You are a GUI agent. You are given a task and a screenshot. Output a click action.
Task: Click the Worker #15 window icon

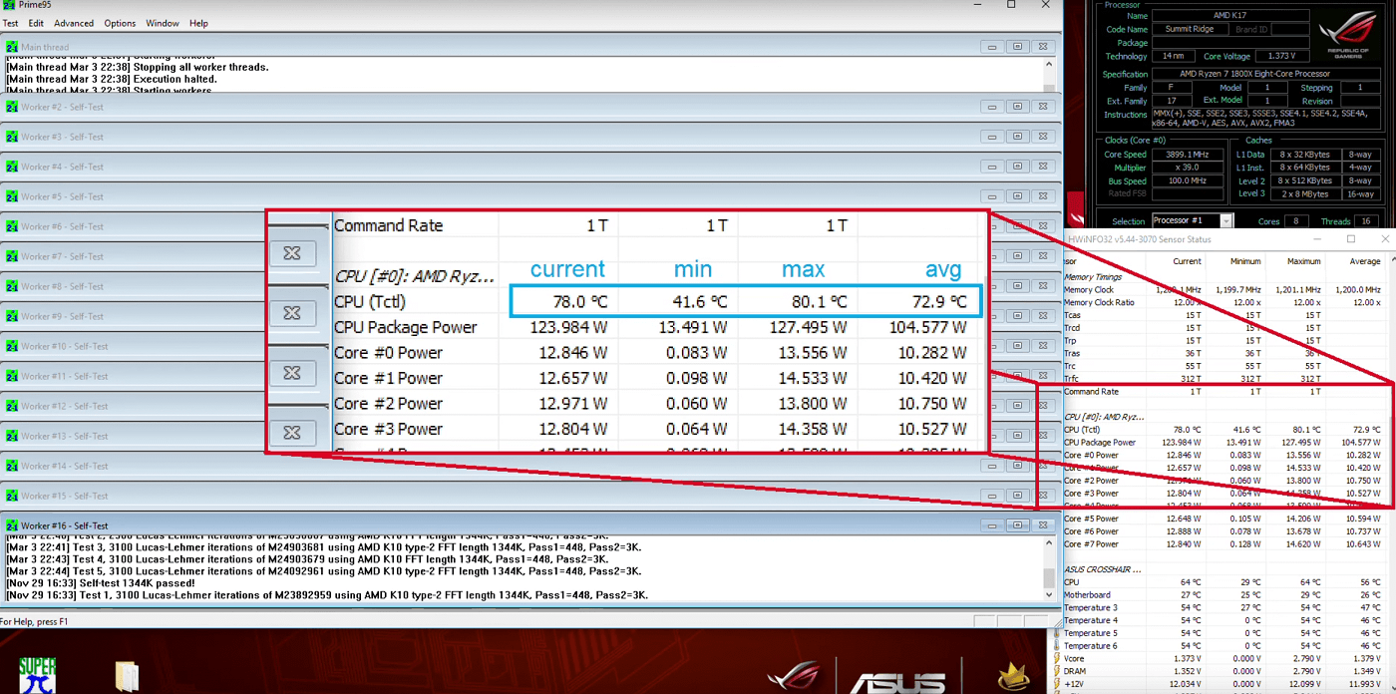coord(12,496)
